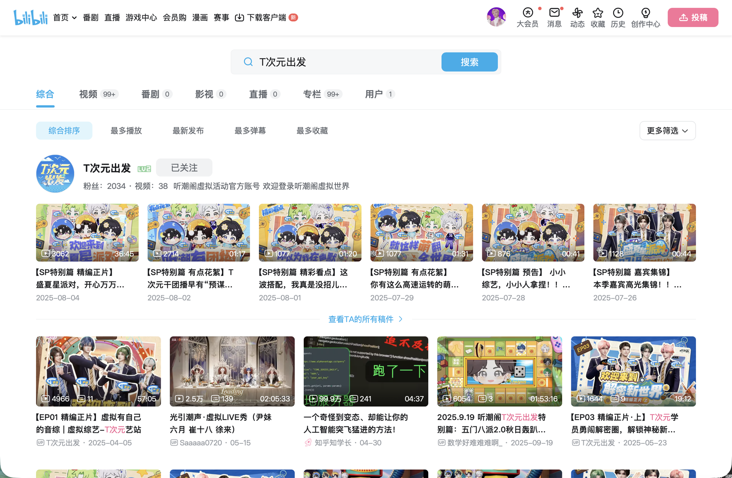Click title 2025.9.19 听潮阁T次元出发特别篇
Viewport: 732px width, 478px height.
(492, 424)
